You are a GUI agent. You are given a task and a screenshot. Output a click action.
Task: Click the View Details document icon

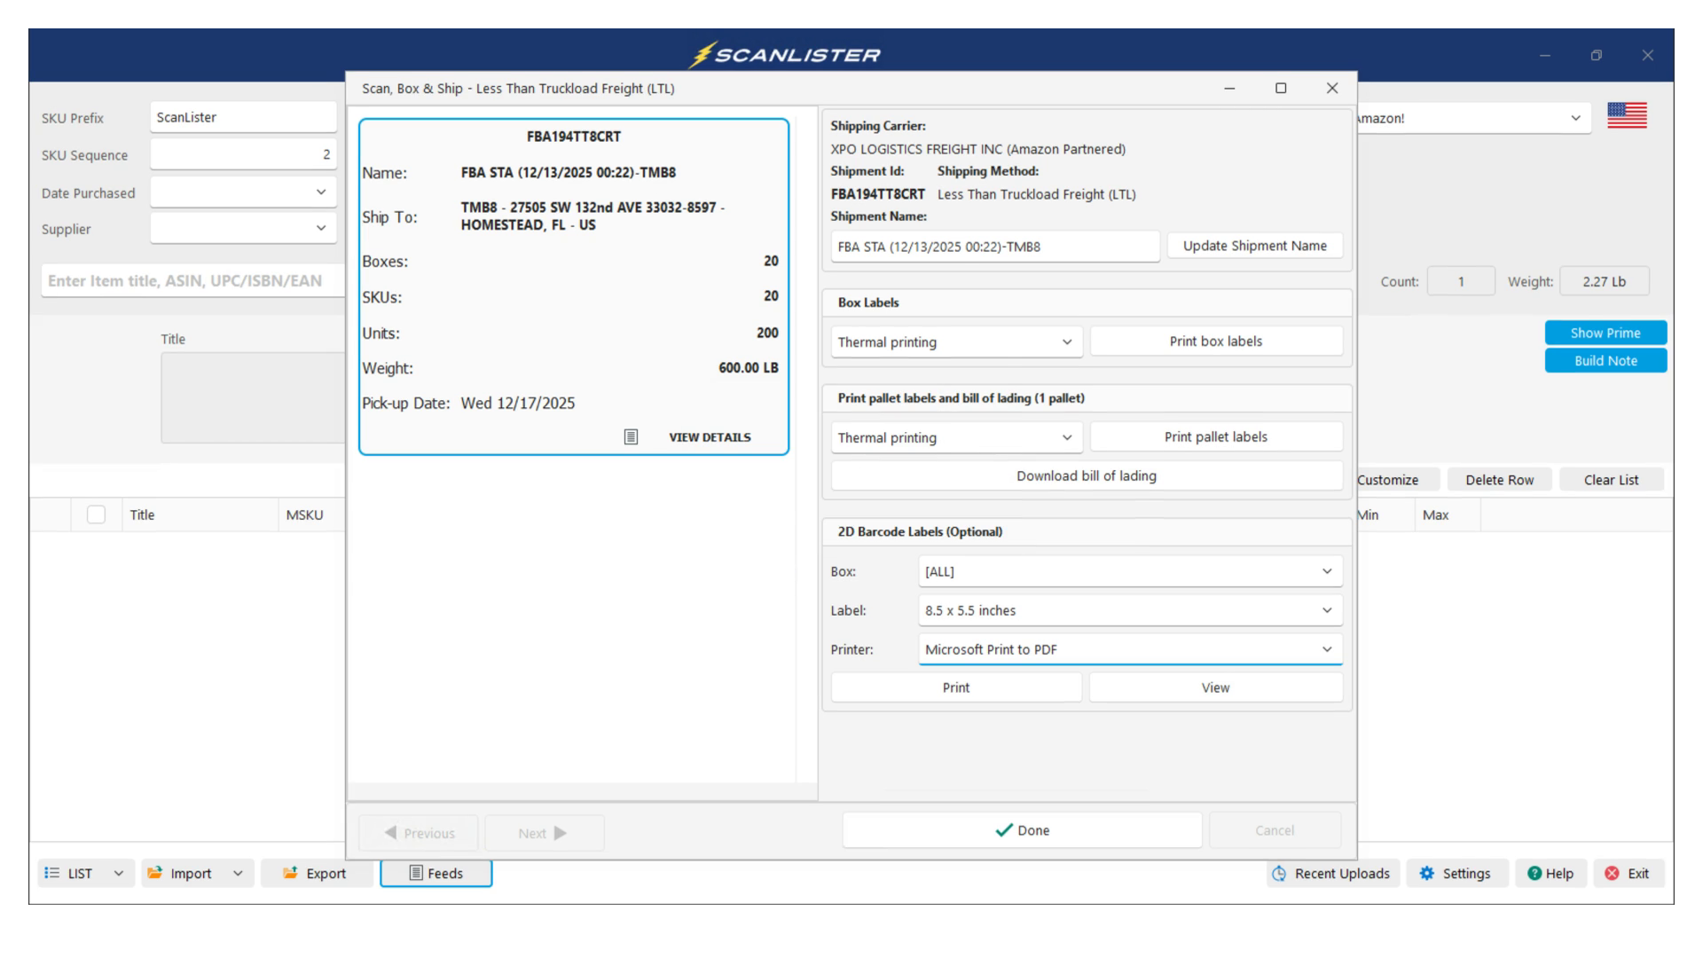coord(631,436)
